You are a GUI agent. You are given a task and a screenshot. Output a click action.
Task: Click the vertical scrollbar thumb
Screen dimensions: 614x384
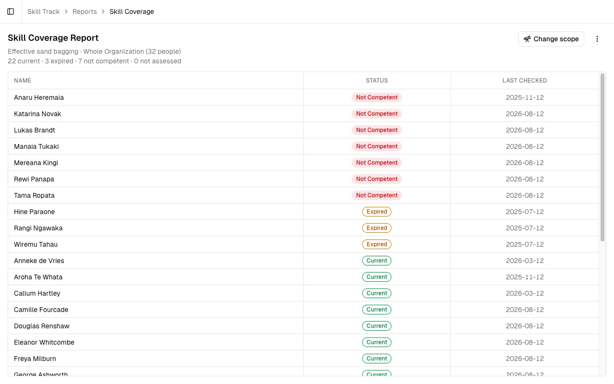coord(602,157)
